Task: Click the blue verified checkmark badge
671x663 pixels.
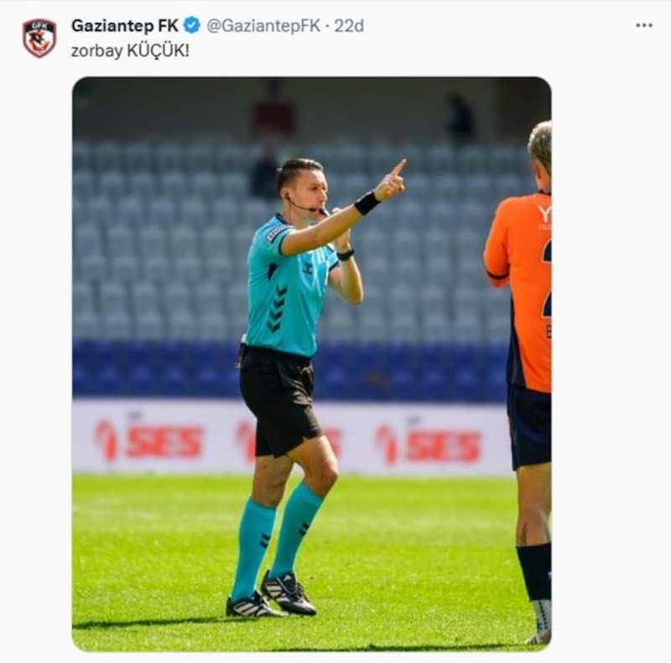Action: click(x=192, y=26)
